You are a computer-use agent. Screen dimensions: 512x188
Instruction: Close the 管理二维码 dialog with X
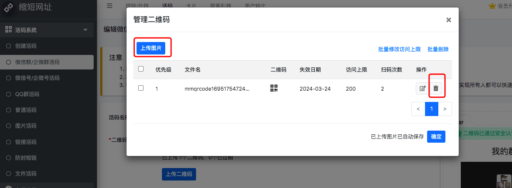point(448,20)
